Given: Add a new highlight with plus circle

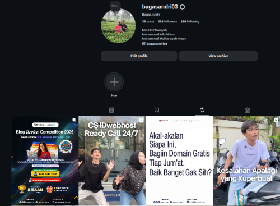Looking at the screenshot, I should point(114,82).
